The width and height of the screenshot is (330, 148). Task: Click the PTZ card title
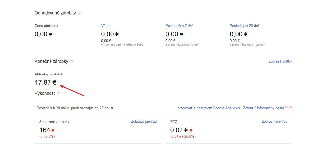174,122
